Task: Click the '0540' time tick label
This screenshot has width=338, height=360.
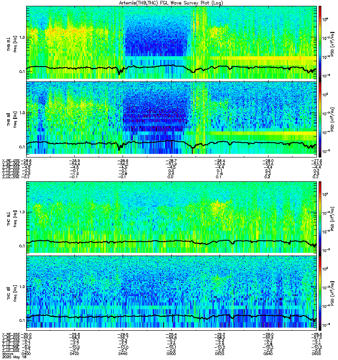Action: pyautogui.click(x=268, y=354)
